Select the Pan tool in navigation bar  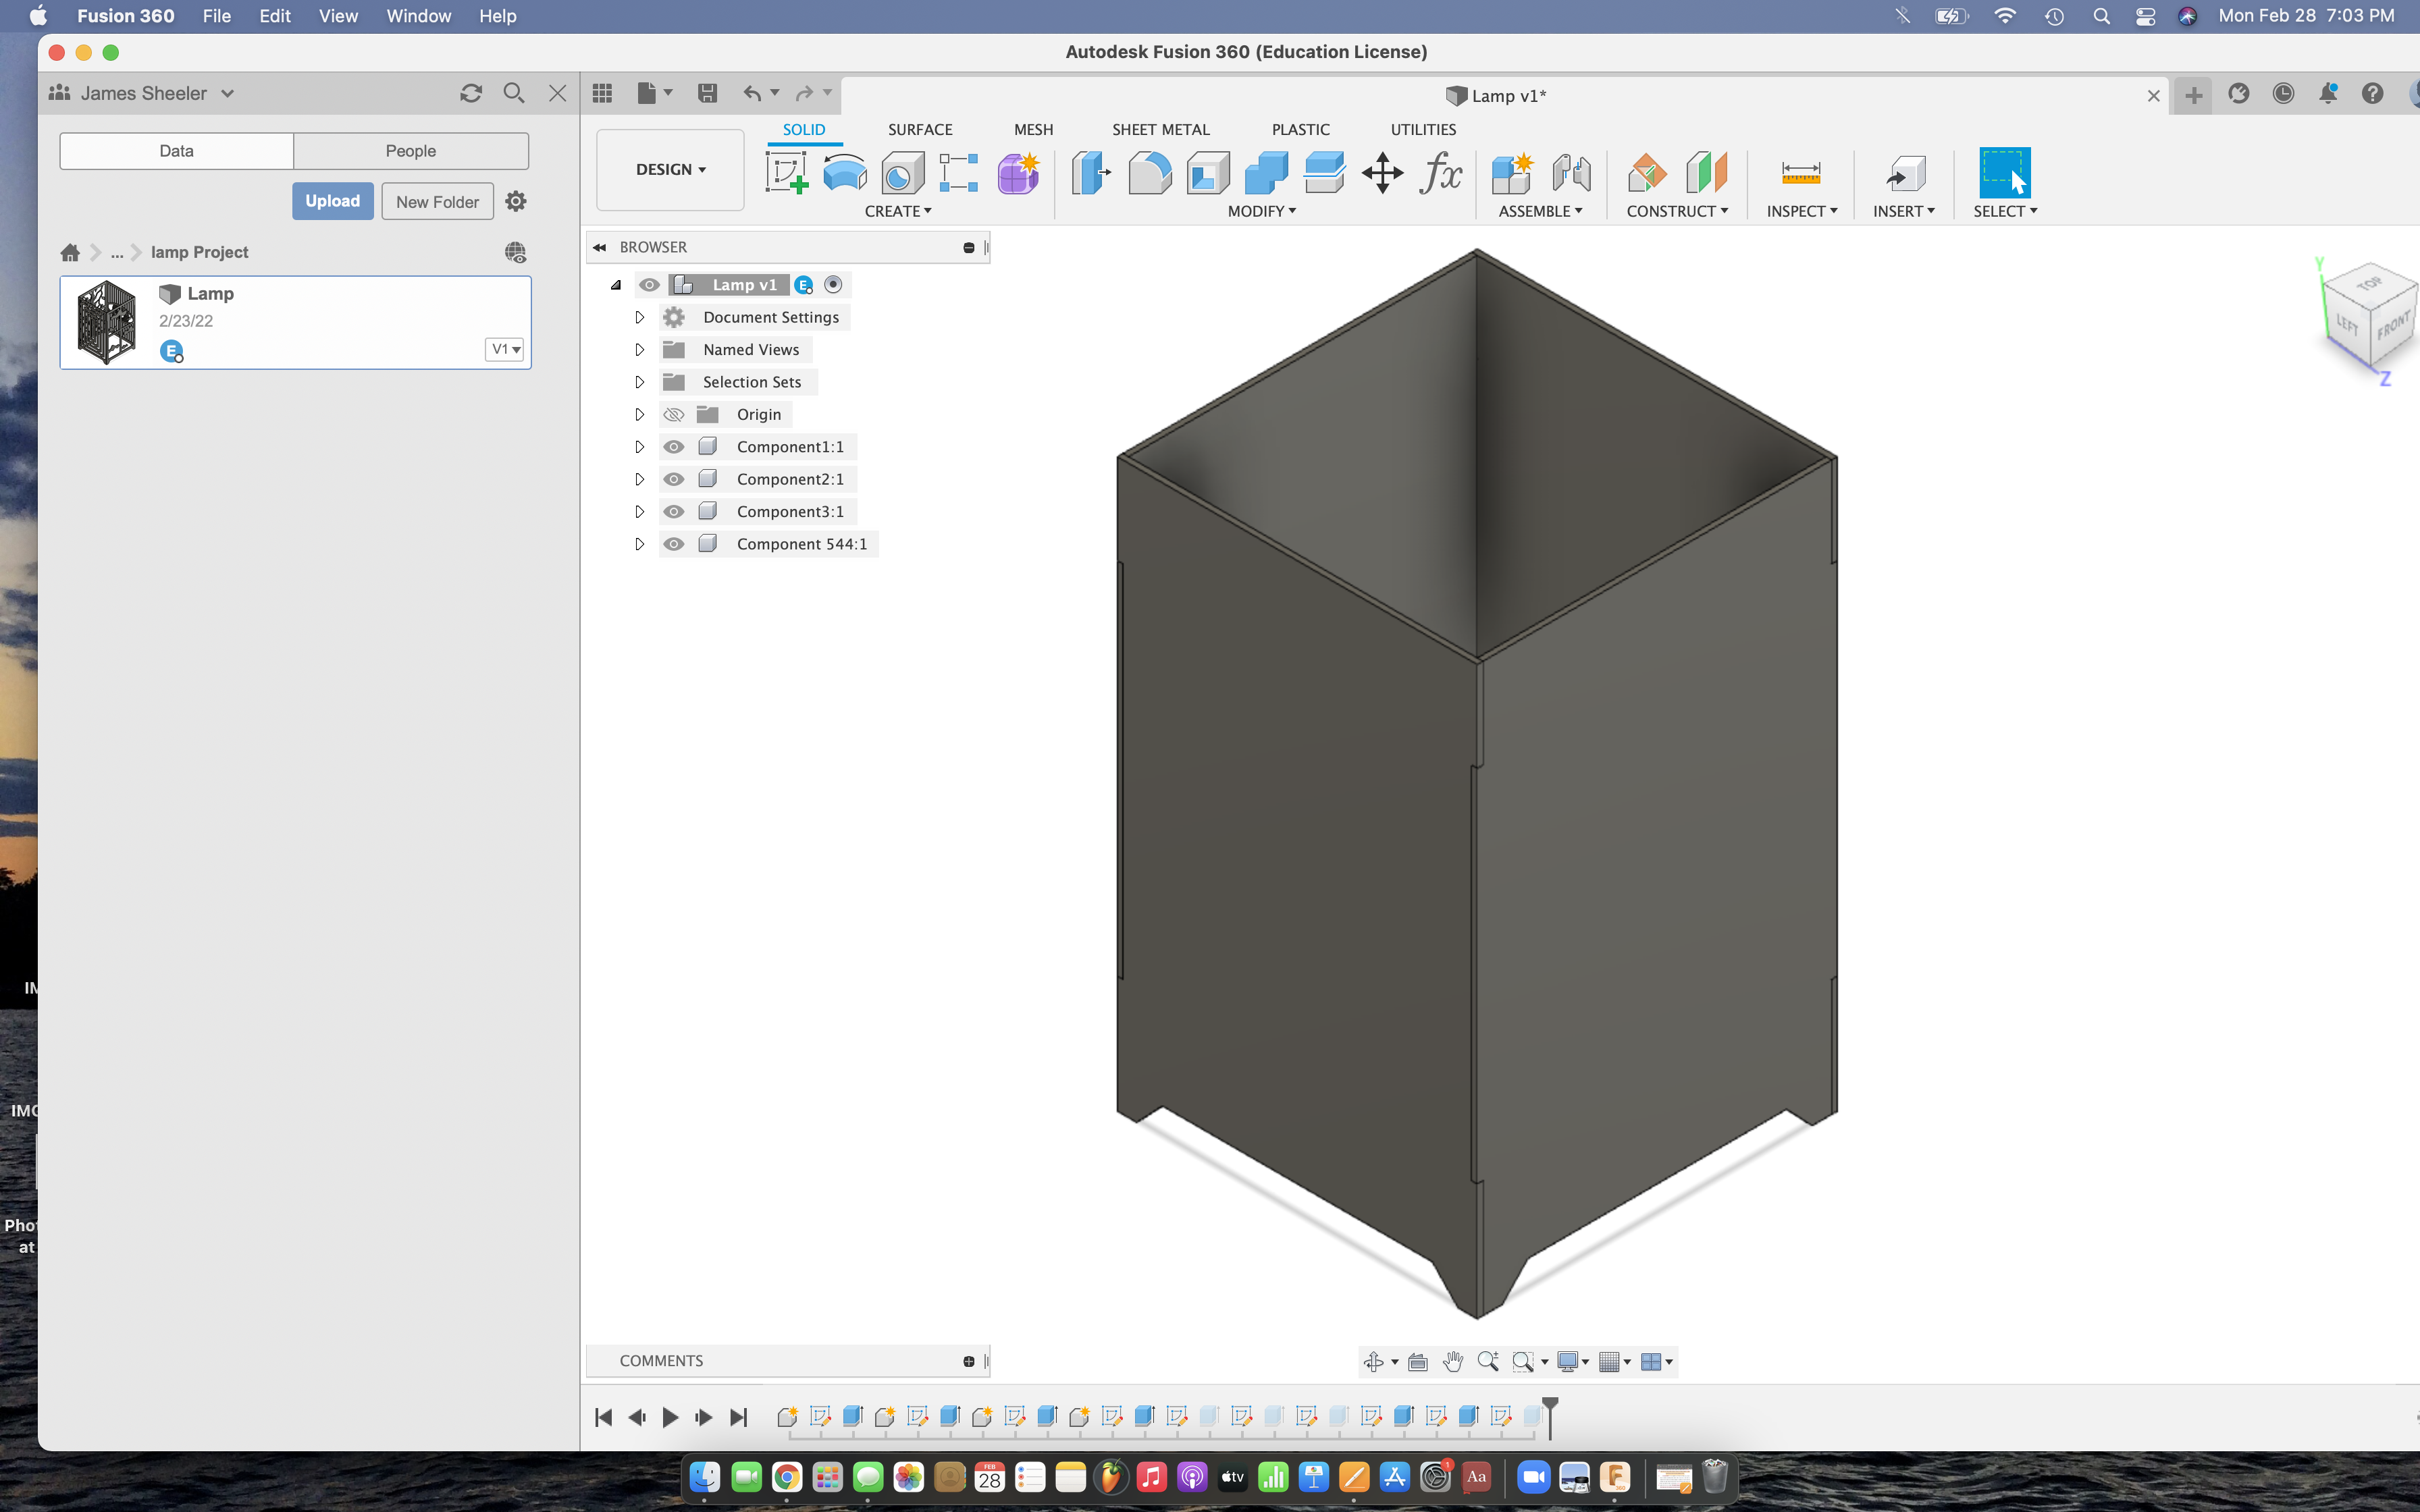[1452, 1361]
